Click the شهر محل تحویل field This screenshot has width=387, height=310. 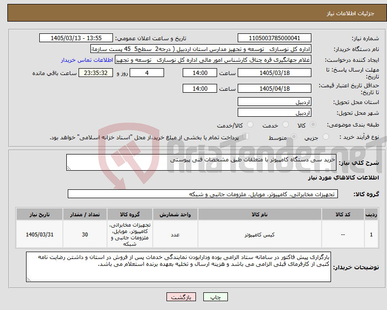coord(275,112)
